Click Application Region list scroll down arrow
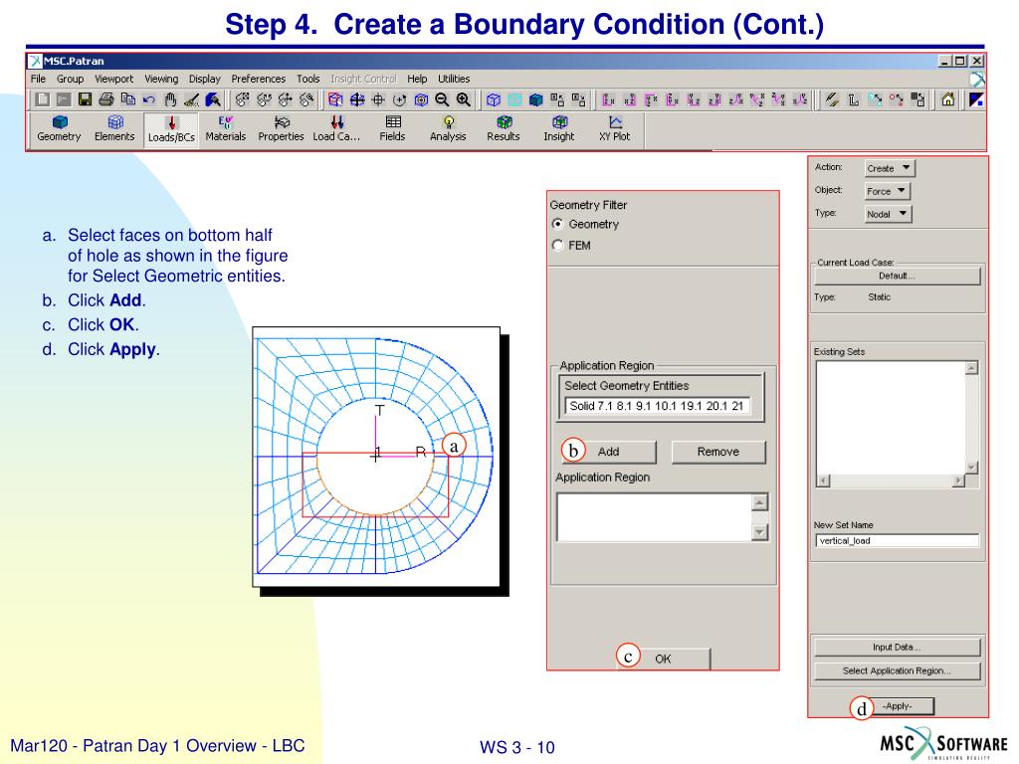 coord(759,532)
